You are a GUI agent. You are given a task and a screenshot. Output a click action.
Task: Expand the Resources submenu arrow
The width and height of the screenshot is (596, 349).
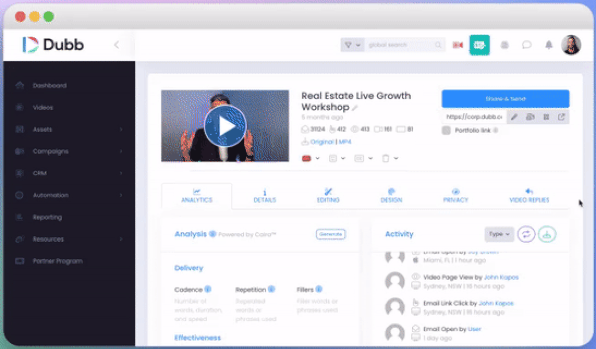point(122,239)
